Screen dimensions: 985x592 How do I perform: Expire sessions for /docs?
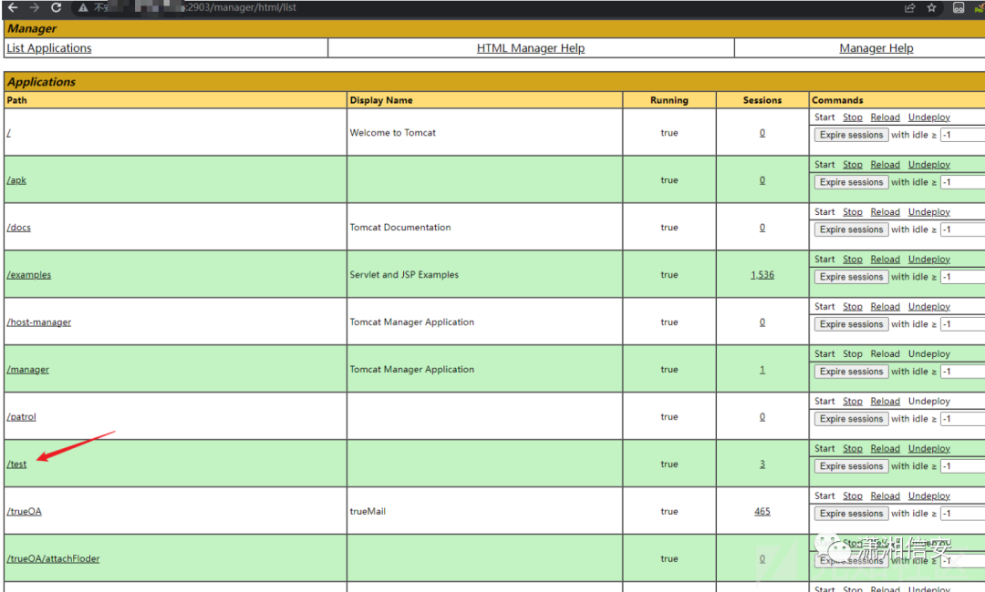[851, 230]
